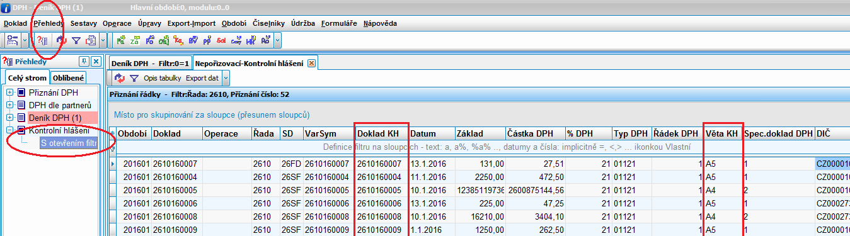Switch to the Celý strom tab
850x236 pixels.
[28, 78]
